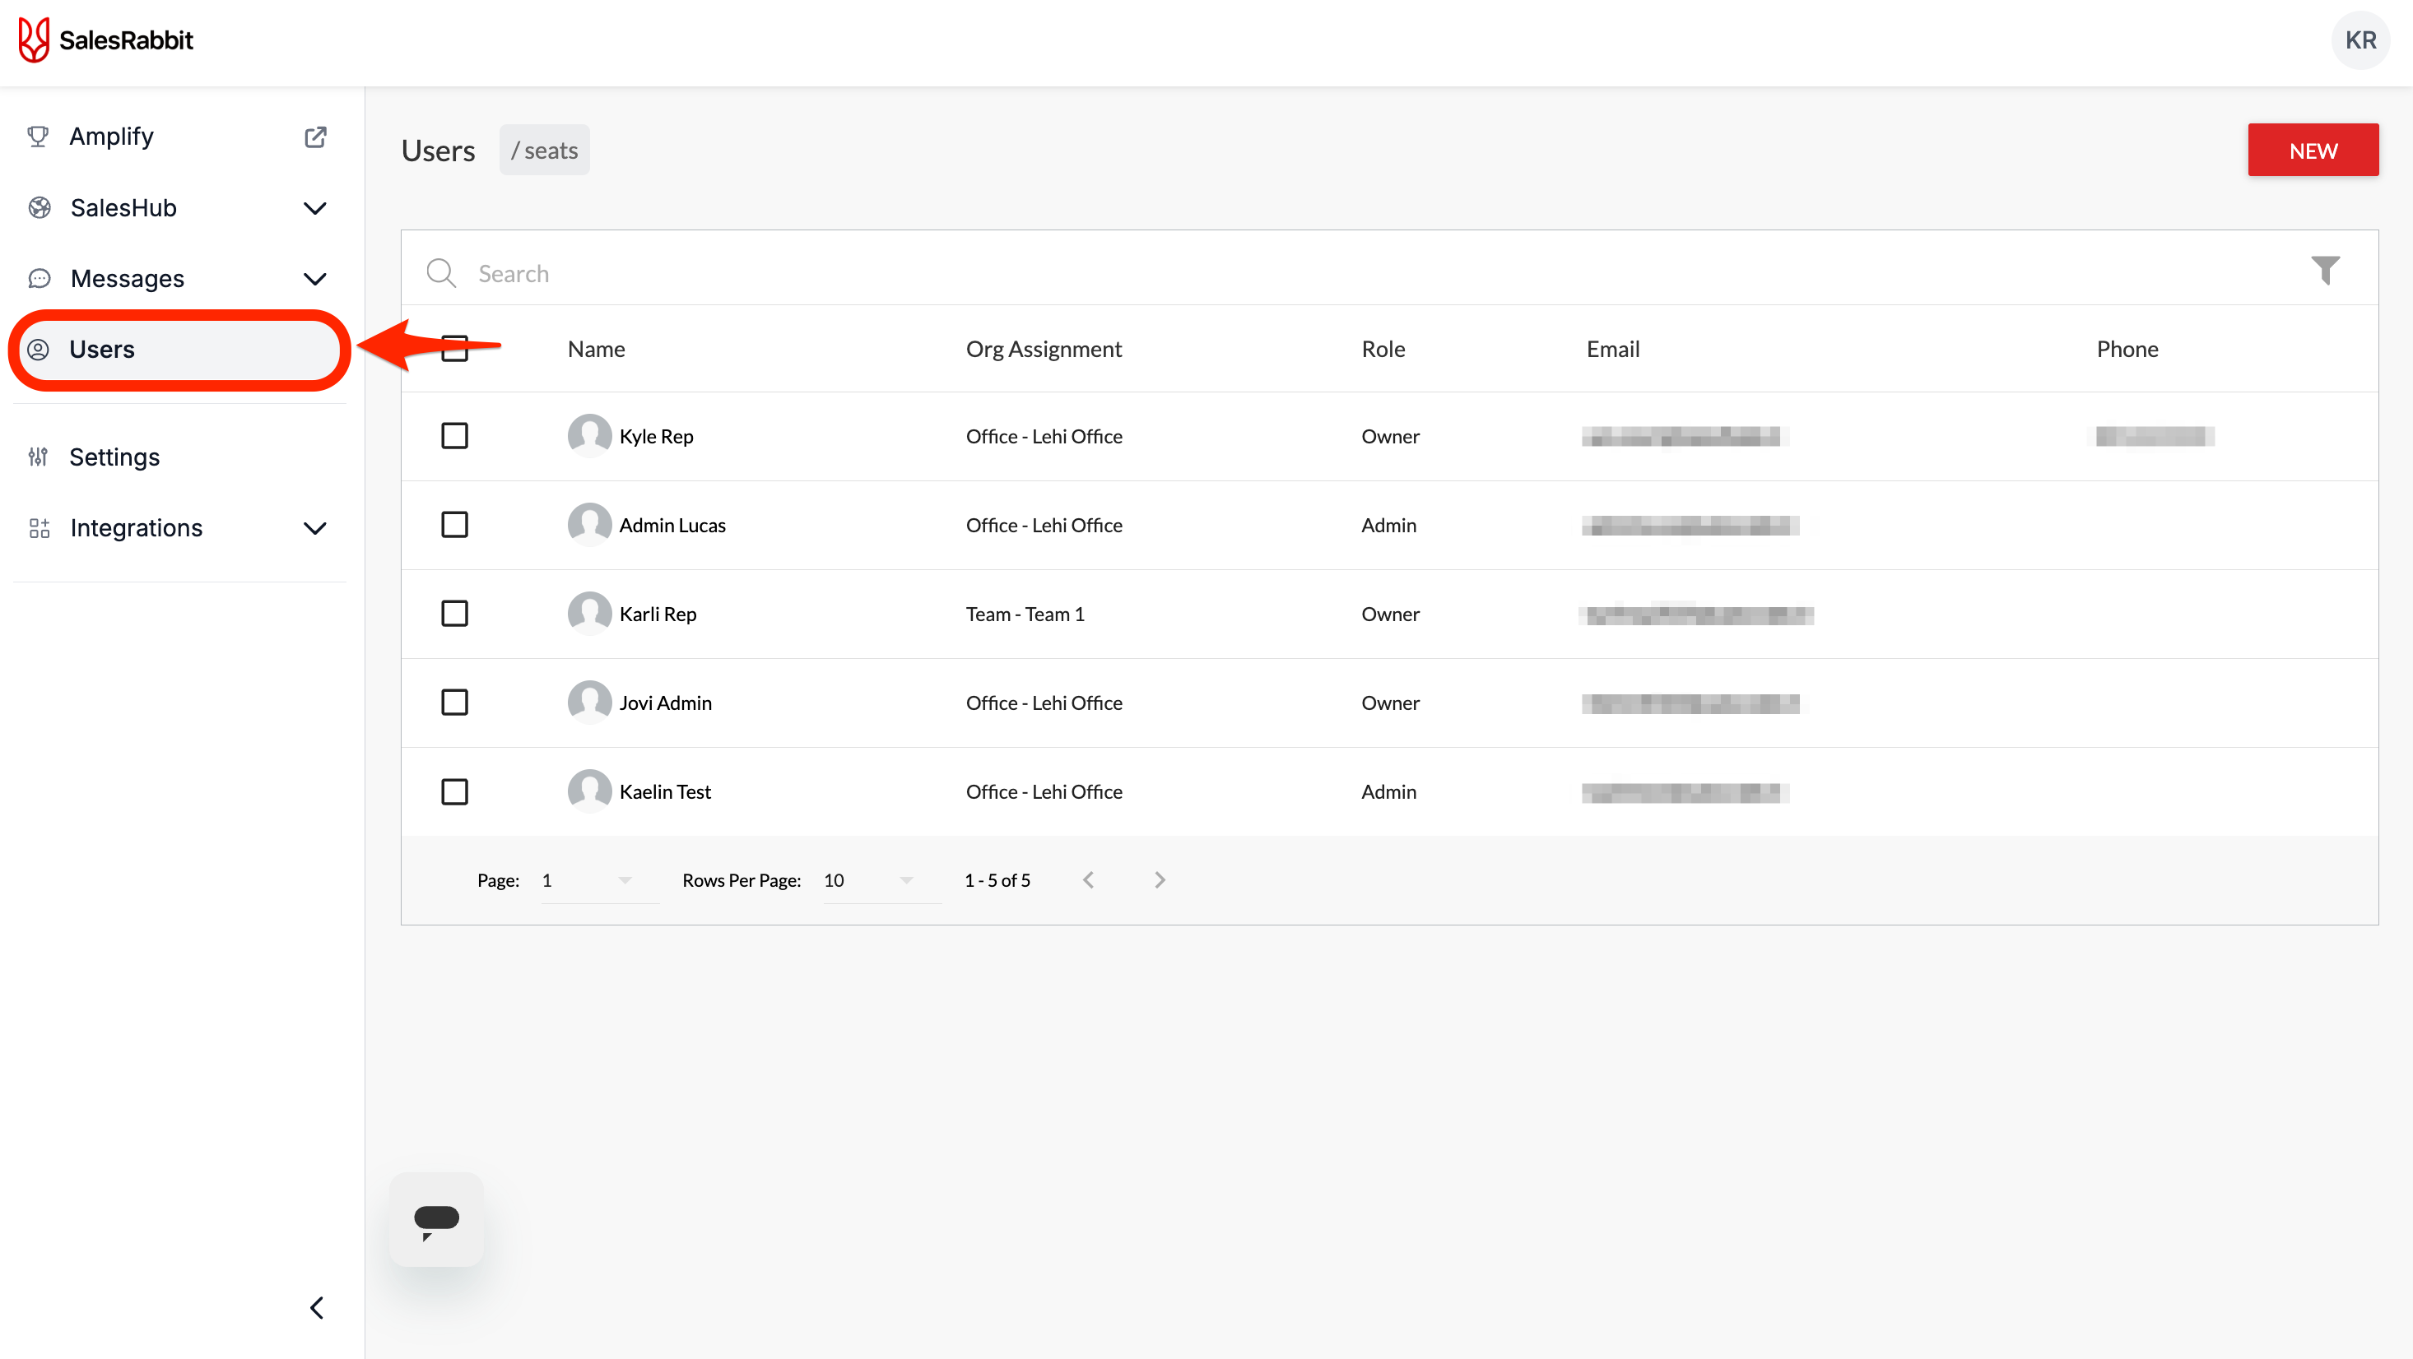2413x1359 pixels.
Task: Click the KR profile avatar
Action: tap(2360, 40)
